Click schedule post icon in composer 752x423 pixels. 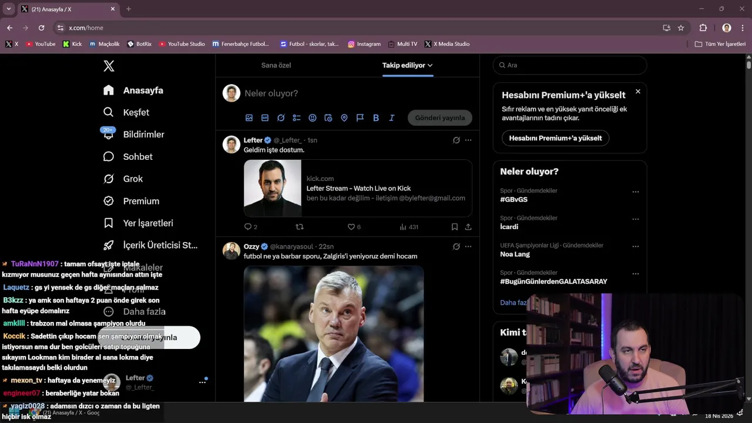point(328,118)
